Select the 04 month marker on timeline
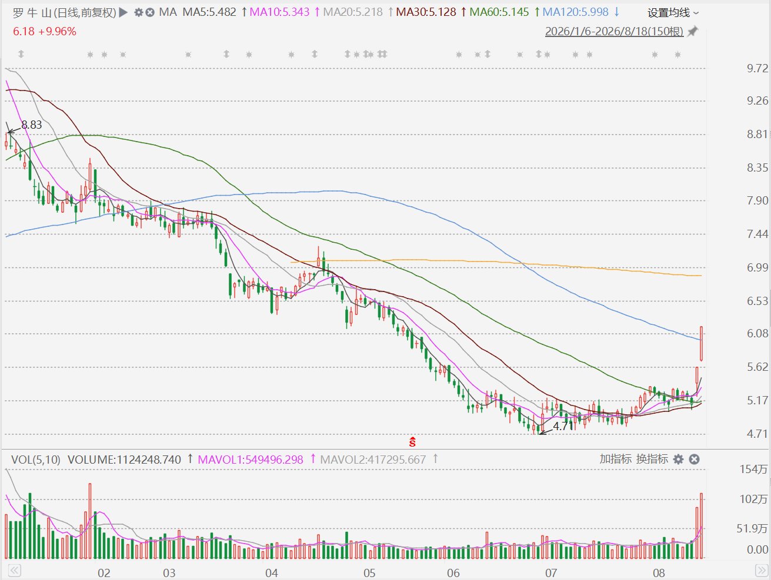This screenshot has width=771, height=580. click(x=272, y=573)
